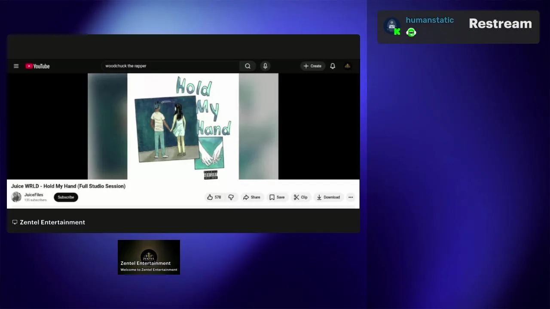This screenshot has width=550, height=309.
Task: Click the monitor icon beside Zentel Entertainment
Action: (x=15, y=222)
